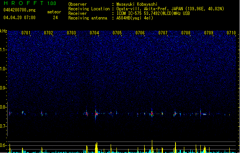This screenshot has width=240, height=153.
Task: Click the 0710 time marker
Action: 231,33
